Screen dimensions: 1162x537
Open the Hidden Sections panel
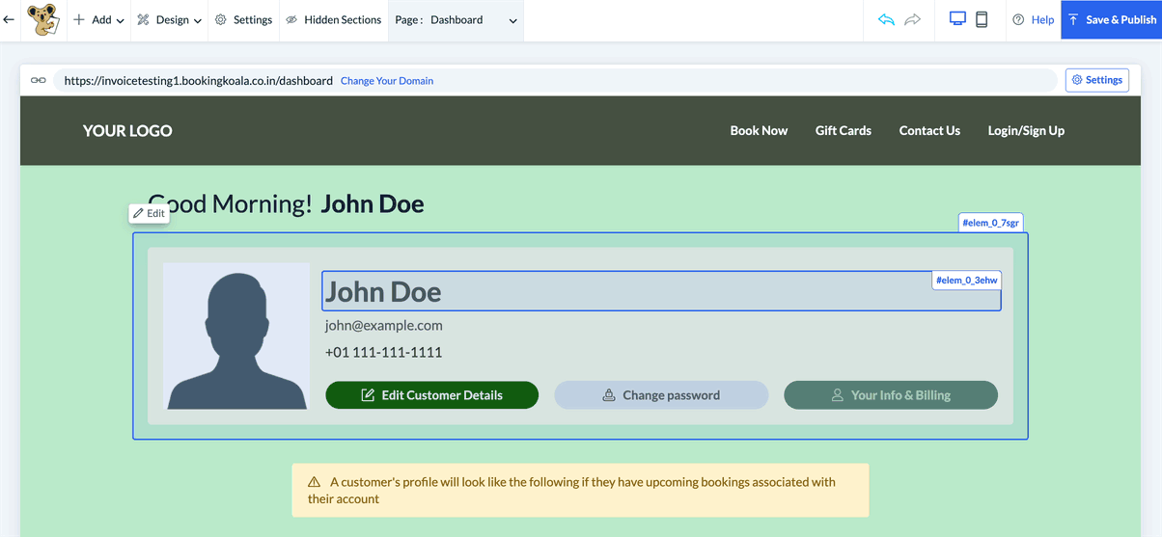pos(334,19)
